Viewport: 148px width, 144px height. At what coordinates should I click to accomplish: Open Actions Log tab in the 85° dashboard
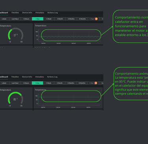pyautogui.click(x=52, y=77)
